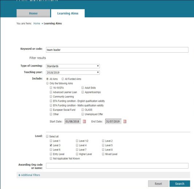Tick EFA Maths qualification validity checkbox
The height and width of the screenshot is (189, 194).
click(51, 105)
